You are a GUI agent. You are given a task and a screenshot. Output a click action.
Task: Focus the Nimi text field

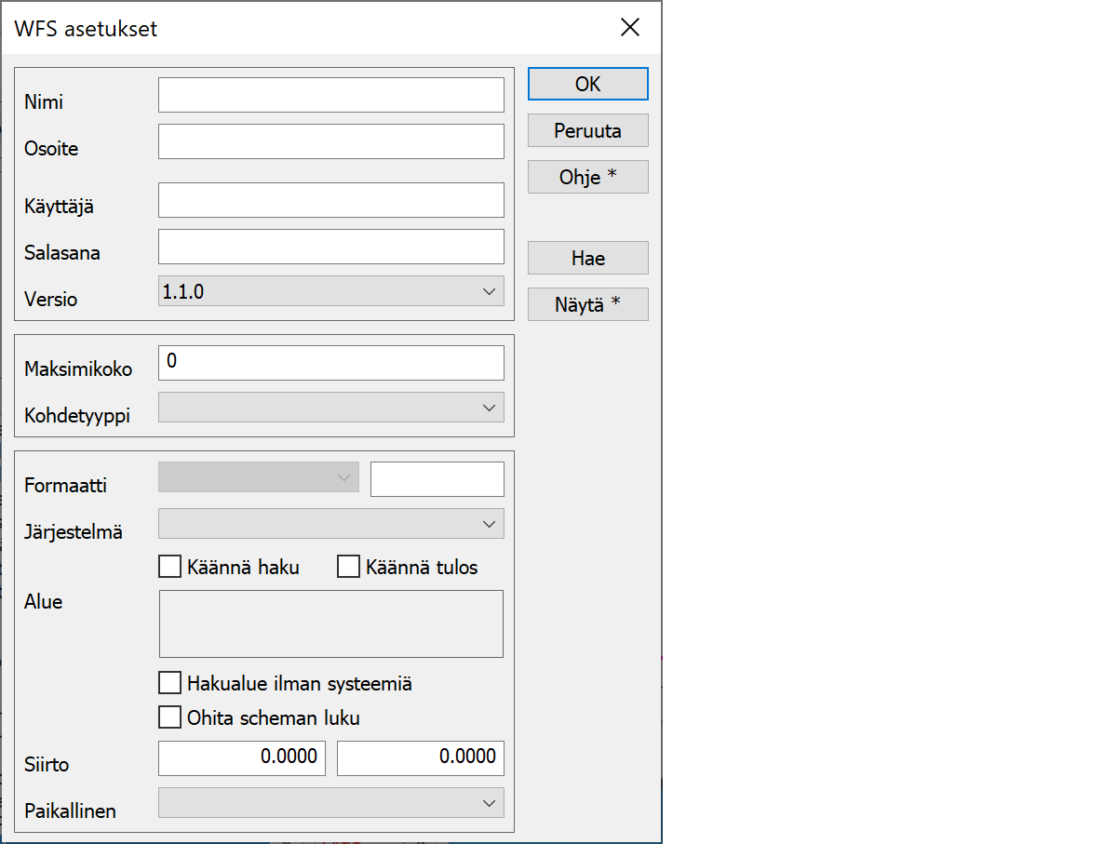[x=330, y=95]
